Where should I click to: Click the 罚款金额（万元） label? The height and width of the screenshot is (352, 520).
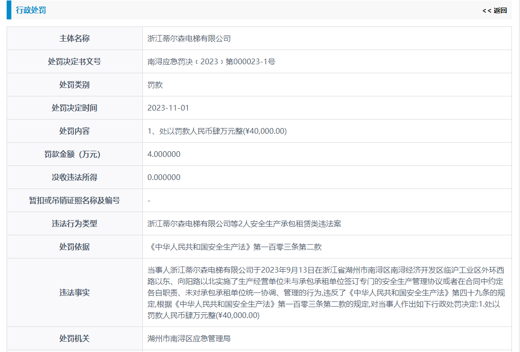click(x=72, y=155)
